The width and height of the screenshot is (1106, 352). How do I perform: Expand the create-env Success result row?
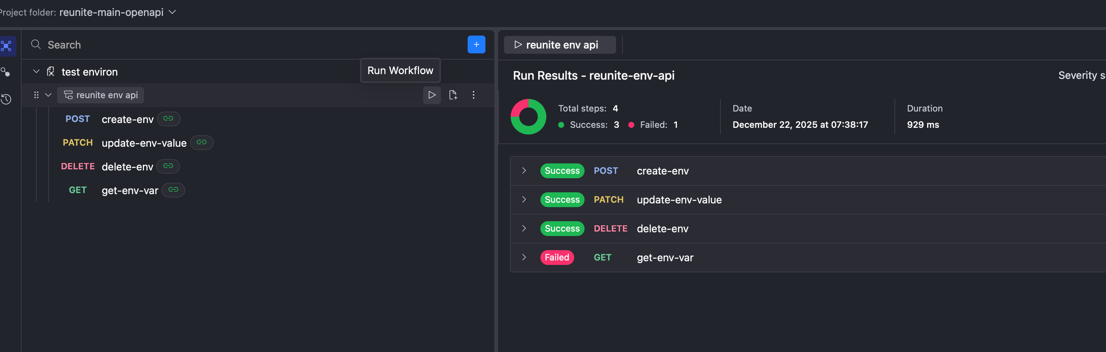(524, 171)
